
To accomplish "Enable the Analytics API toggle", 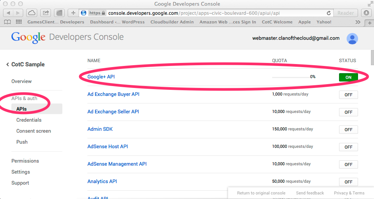I will [349, 182].
